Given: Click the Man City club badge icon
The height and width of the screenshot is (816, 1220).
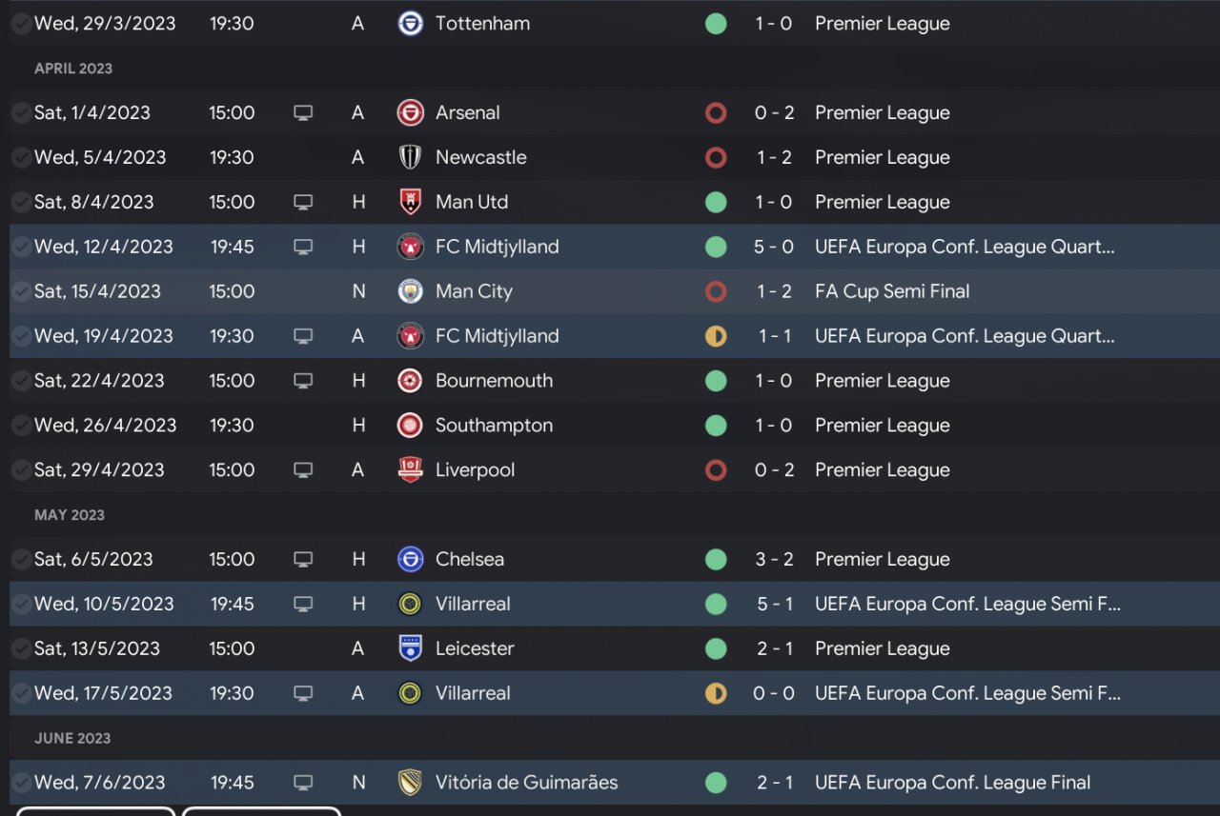Looking at the screenshot, I should 410,291.
